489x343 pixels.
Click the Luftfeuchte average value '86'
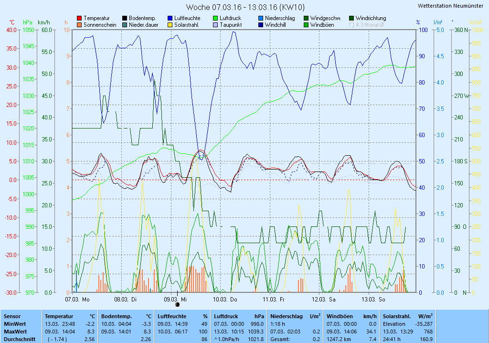(204, 339)
